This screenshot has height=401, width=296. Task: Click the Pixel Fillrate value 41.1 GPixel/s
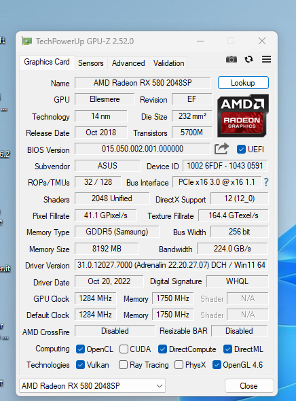tap(105, 215)
